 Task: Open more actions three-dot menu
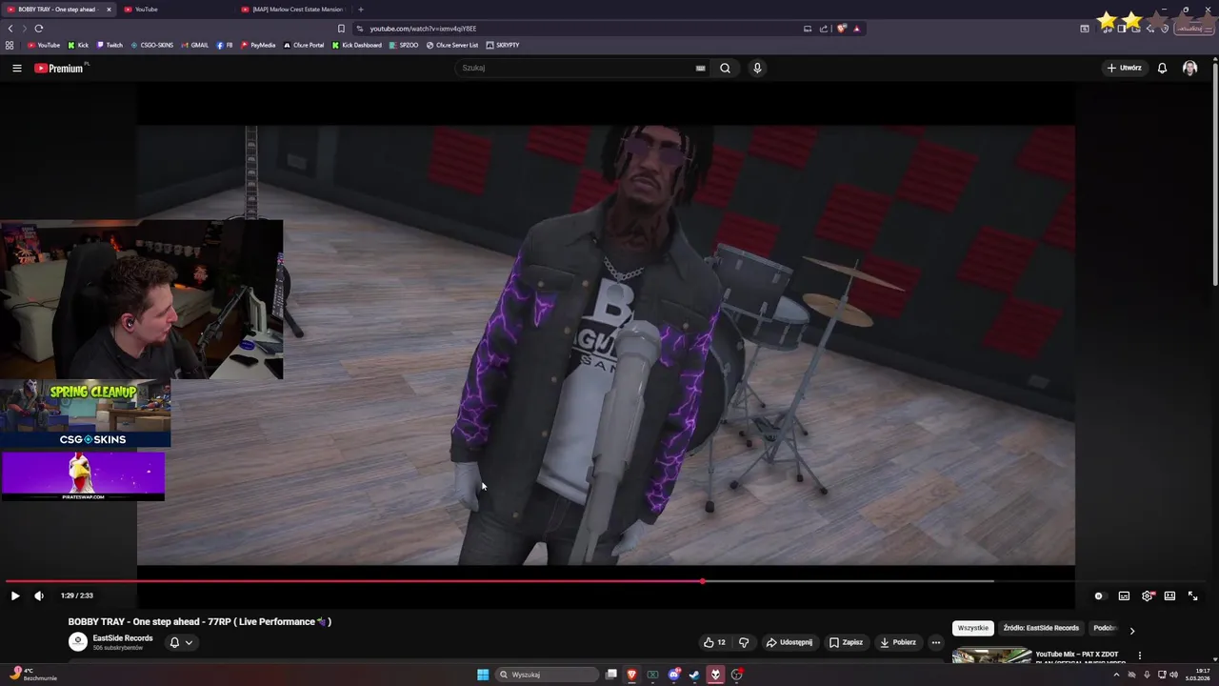(936, 642)
